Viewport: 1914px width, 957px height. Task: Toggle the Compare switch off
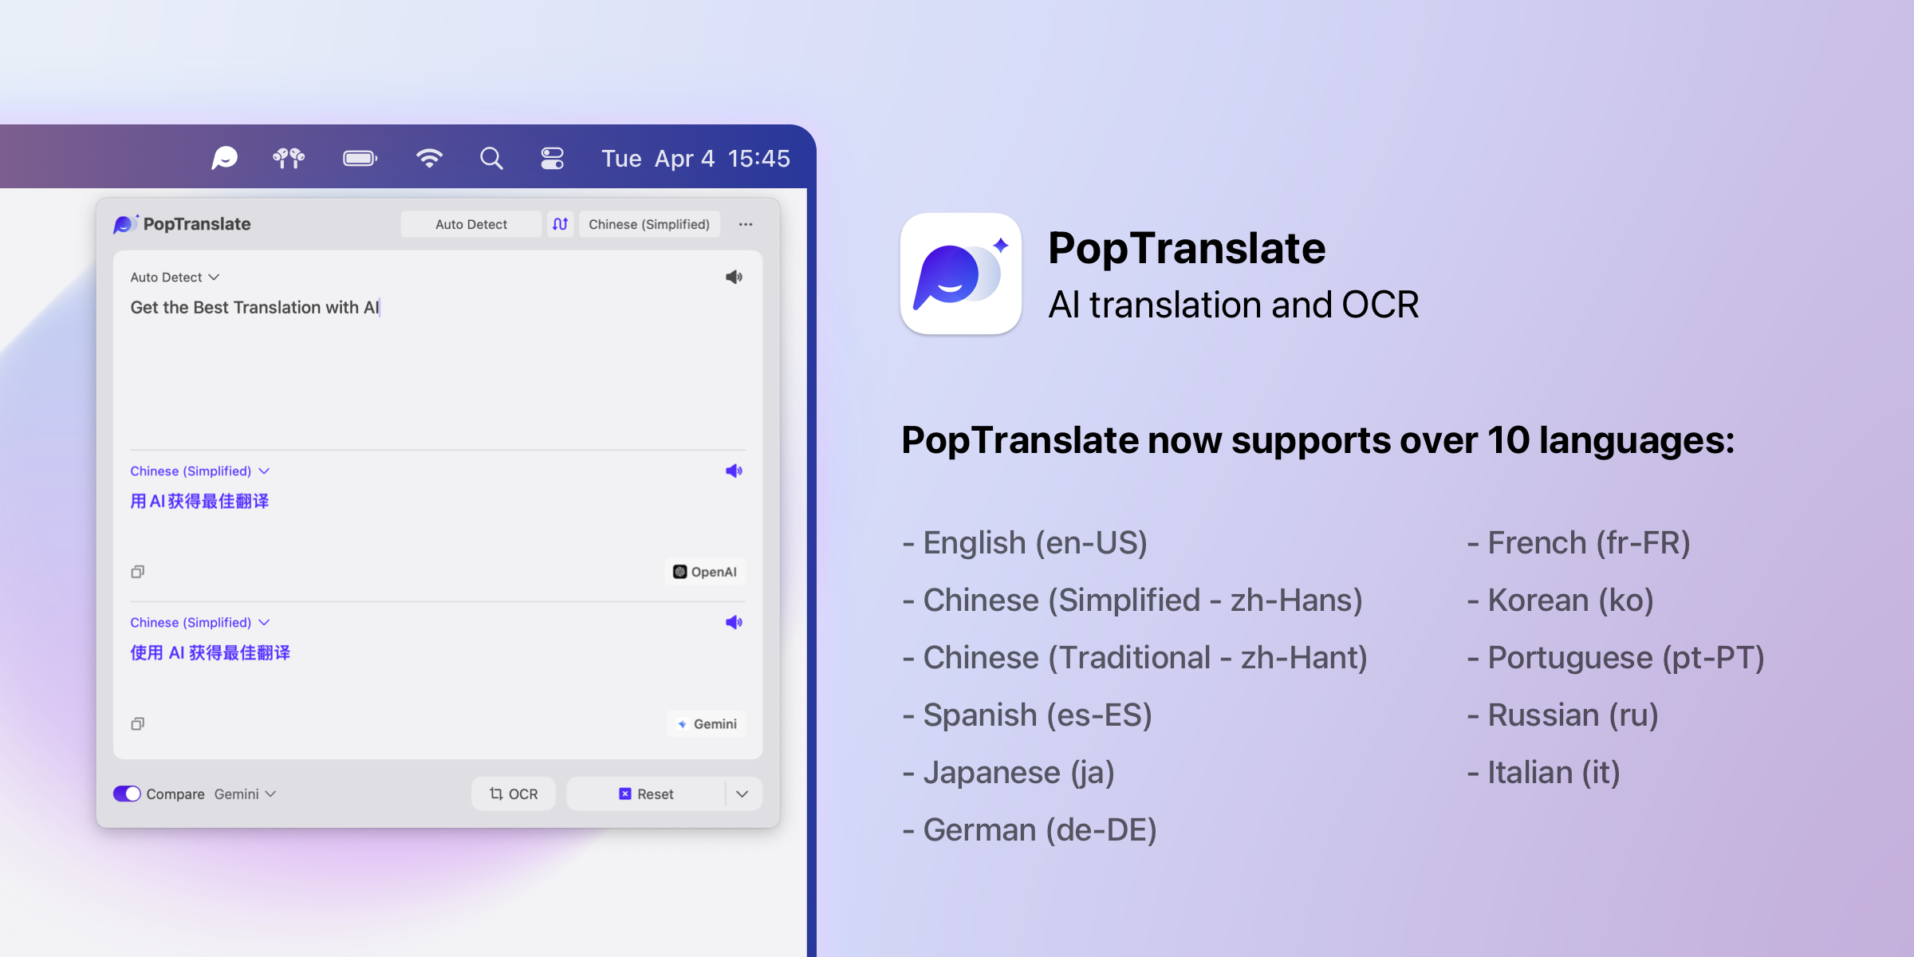click(127, 794)
